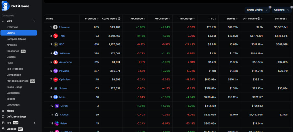Sort by TVL column arrows
The width and height of the screenshot is (293, 132).
coord(216,19)
